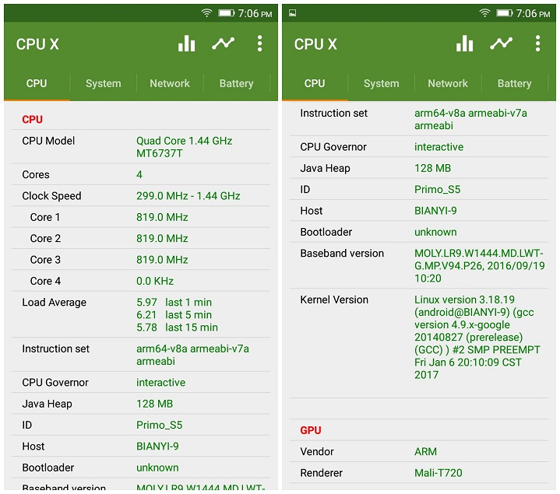Tap Host BIANYI-9 row in left screen
Screen dimensions: 560x494
point(141,447)
